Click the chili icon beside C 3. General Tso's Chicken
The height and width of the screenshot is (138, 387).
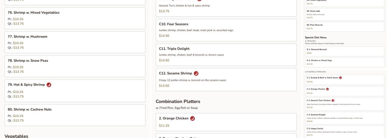click(x=333, y=100)
